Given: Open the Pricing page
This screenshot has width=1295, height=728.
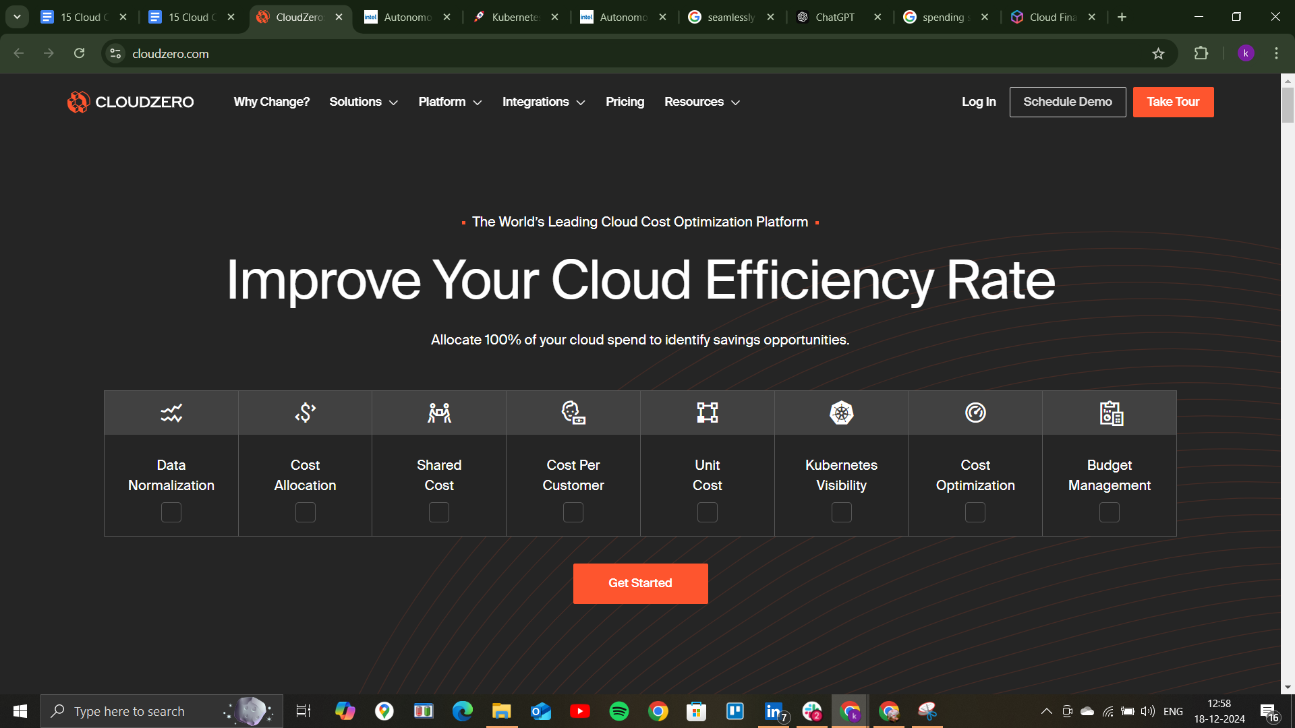Looking at the screenshot, I should 625,102.
